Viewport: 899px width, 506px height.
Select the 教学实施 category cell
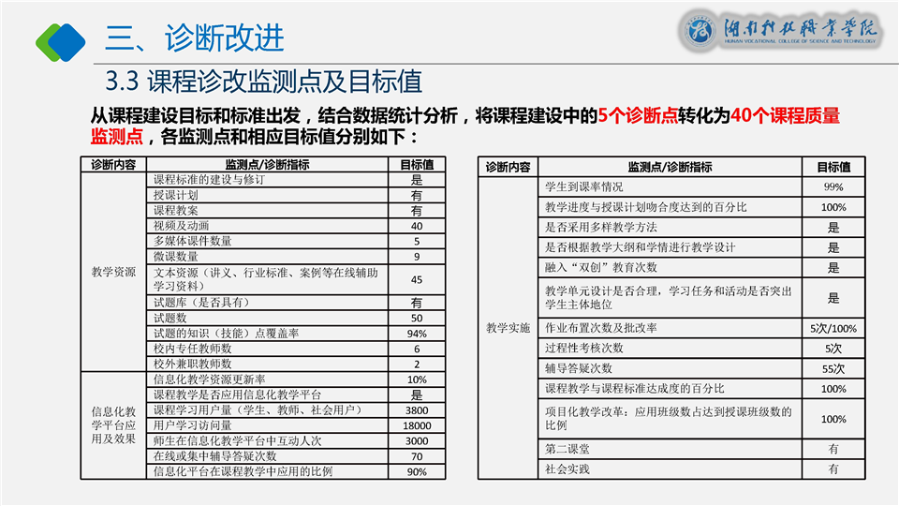tap(508, 328)
